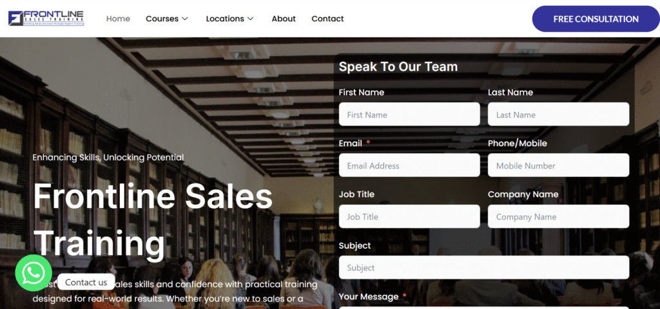Select the Mobile Number field
The width and height of the screenshot is (660, 309).
click(x=558, y=165)
